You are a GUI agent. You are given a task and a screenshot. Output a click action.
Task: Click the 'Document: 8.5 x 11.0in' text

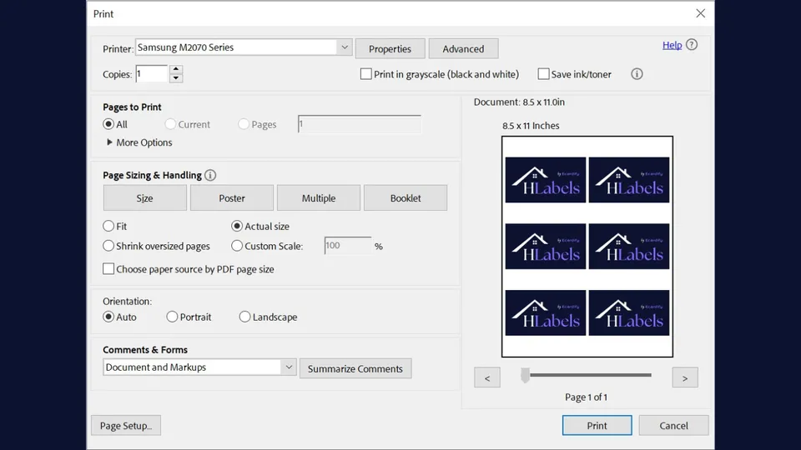coord(519,102)
